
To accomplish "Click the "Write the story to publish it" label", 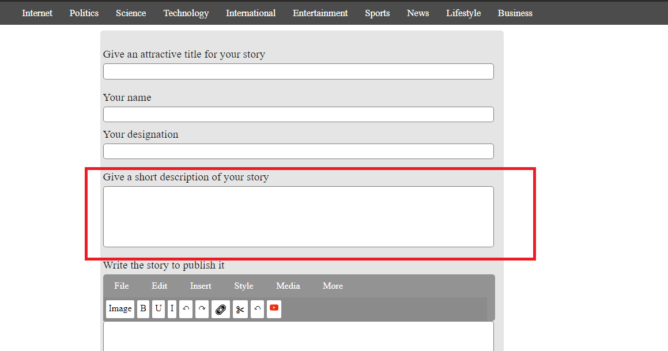I will 164,265.
